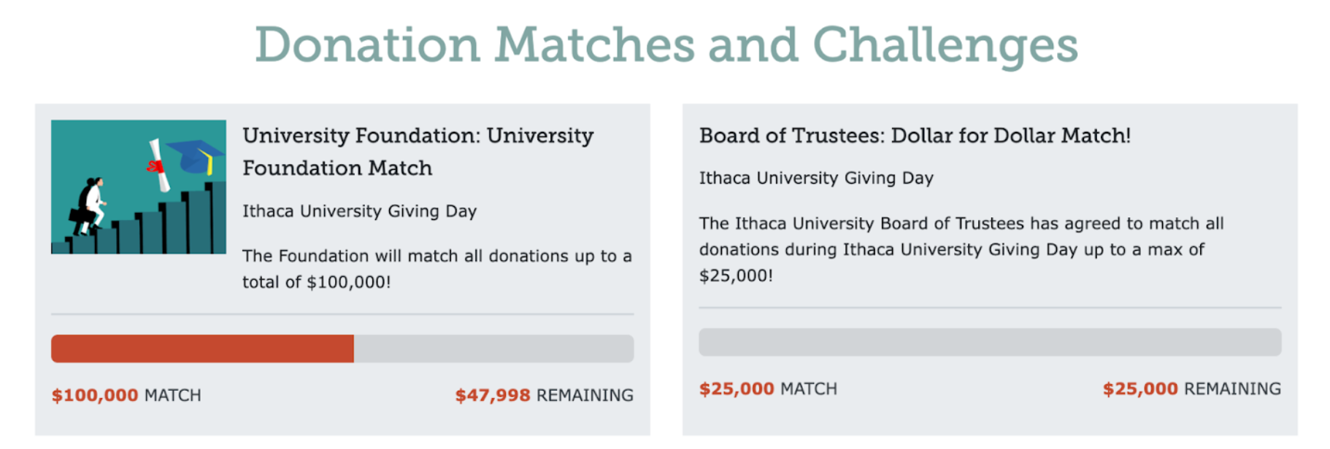Click the $25,000 REMAINING amount
The width and height of the screenshot is (1330, 449).
(1192, 389)
